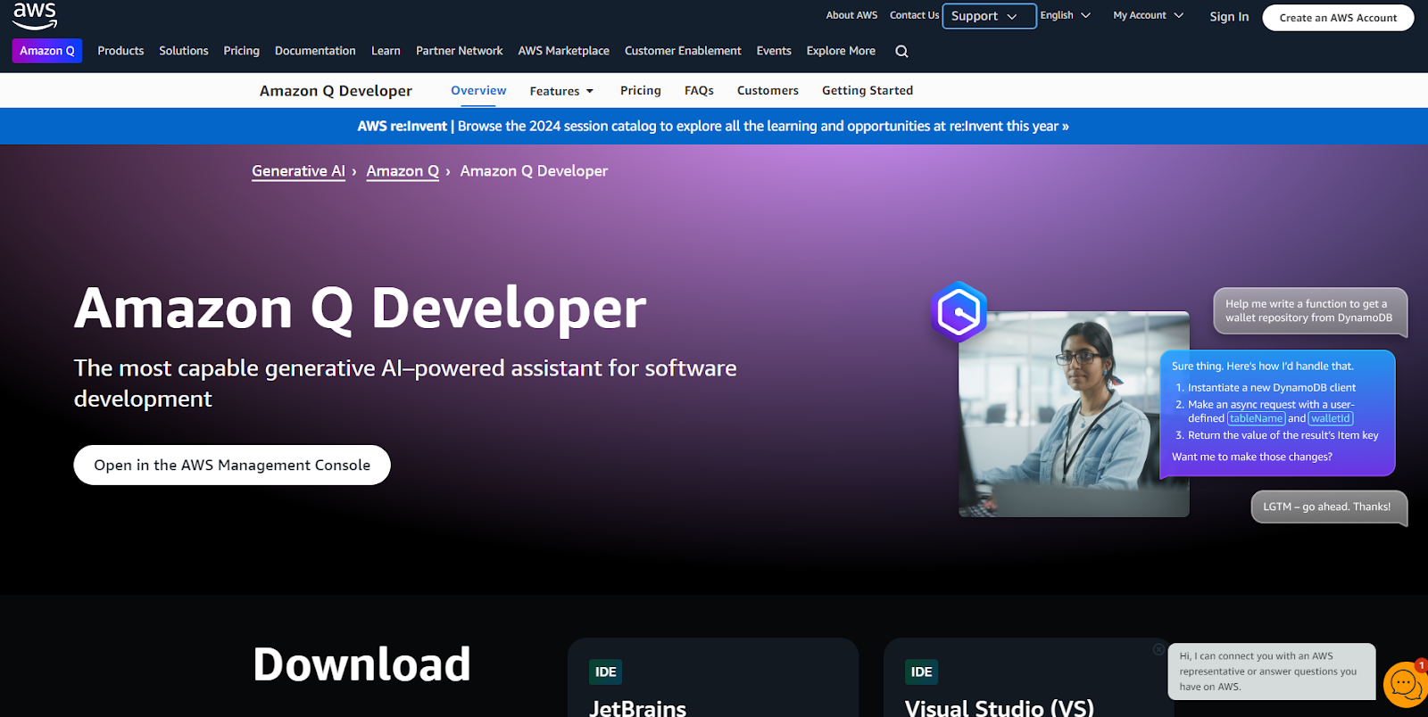Switch to the FAQs tab

click(x=699, y=91)
